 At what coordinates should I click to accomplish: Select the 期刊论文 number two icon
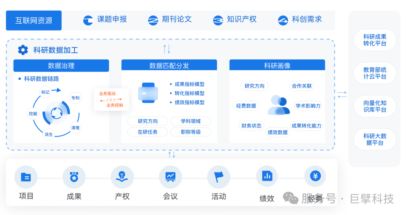(x=153, y=20)
